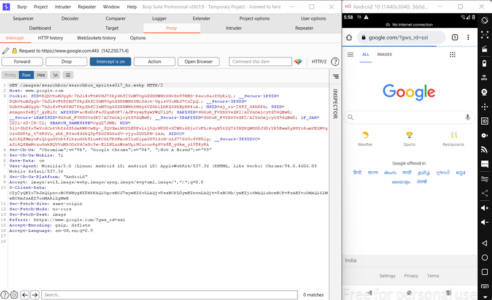
Task: Open the Proxy Options sub-tab
Action: coord(138,38)
